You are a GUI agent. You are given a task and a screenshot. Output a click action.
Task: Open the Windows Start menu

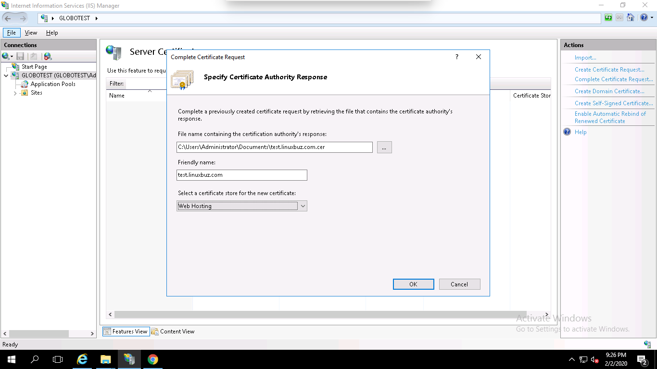point(11,359)
